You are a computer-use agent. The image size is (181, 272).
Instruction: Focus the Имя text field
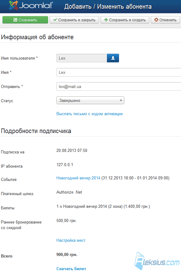click(119, 72)
